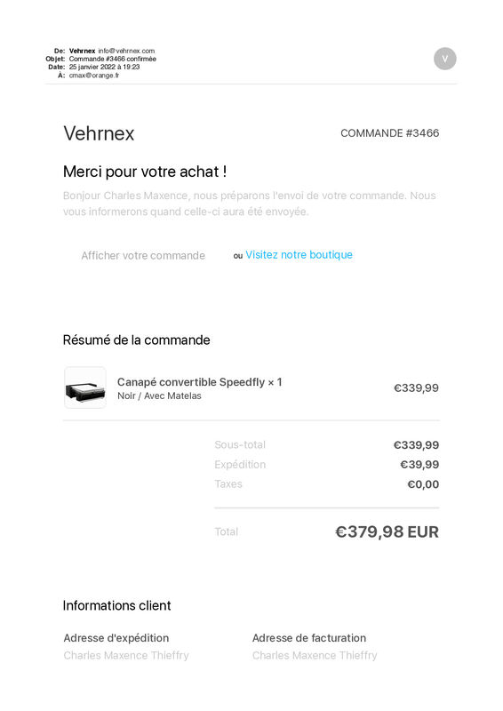Click the Adresse de facturation label

pyautogui.click(x=309, y=638)
